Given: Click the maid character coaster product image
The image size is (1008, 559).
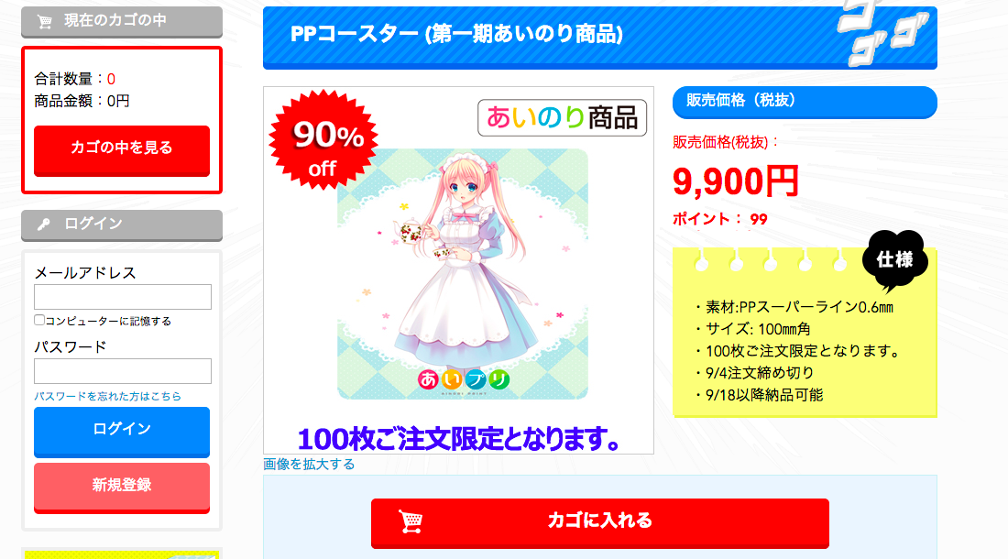Looking at the screenshot, I should (463, 274).
